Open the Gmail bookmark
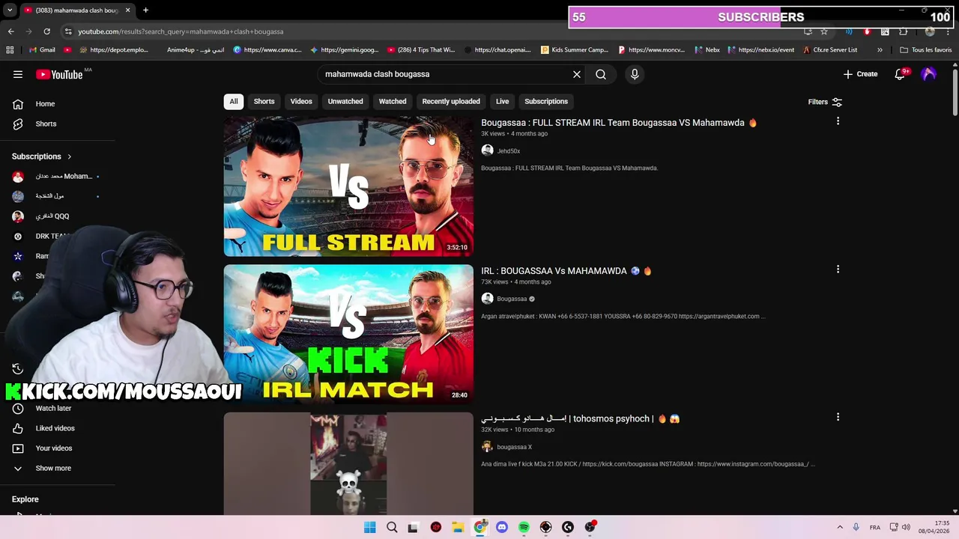 [x=42, y=50]
